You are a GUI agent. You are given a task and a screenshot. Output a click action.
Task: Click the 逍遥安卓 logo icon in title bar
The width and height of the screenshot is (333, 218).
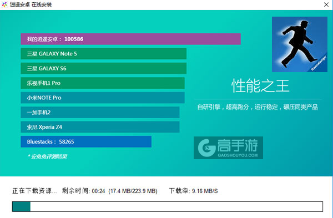pos(4,4)
